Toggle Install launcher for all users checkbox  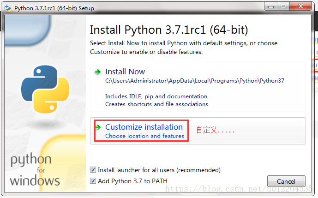93,170
